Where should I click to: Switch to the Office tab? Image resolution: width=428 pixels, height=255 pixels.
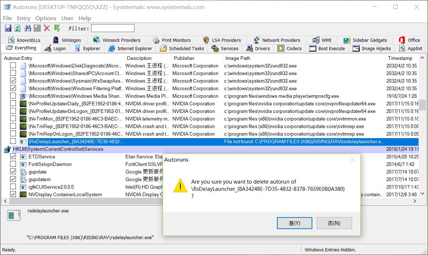(410, 40)
